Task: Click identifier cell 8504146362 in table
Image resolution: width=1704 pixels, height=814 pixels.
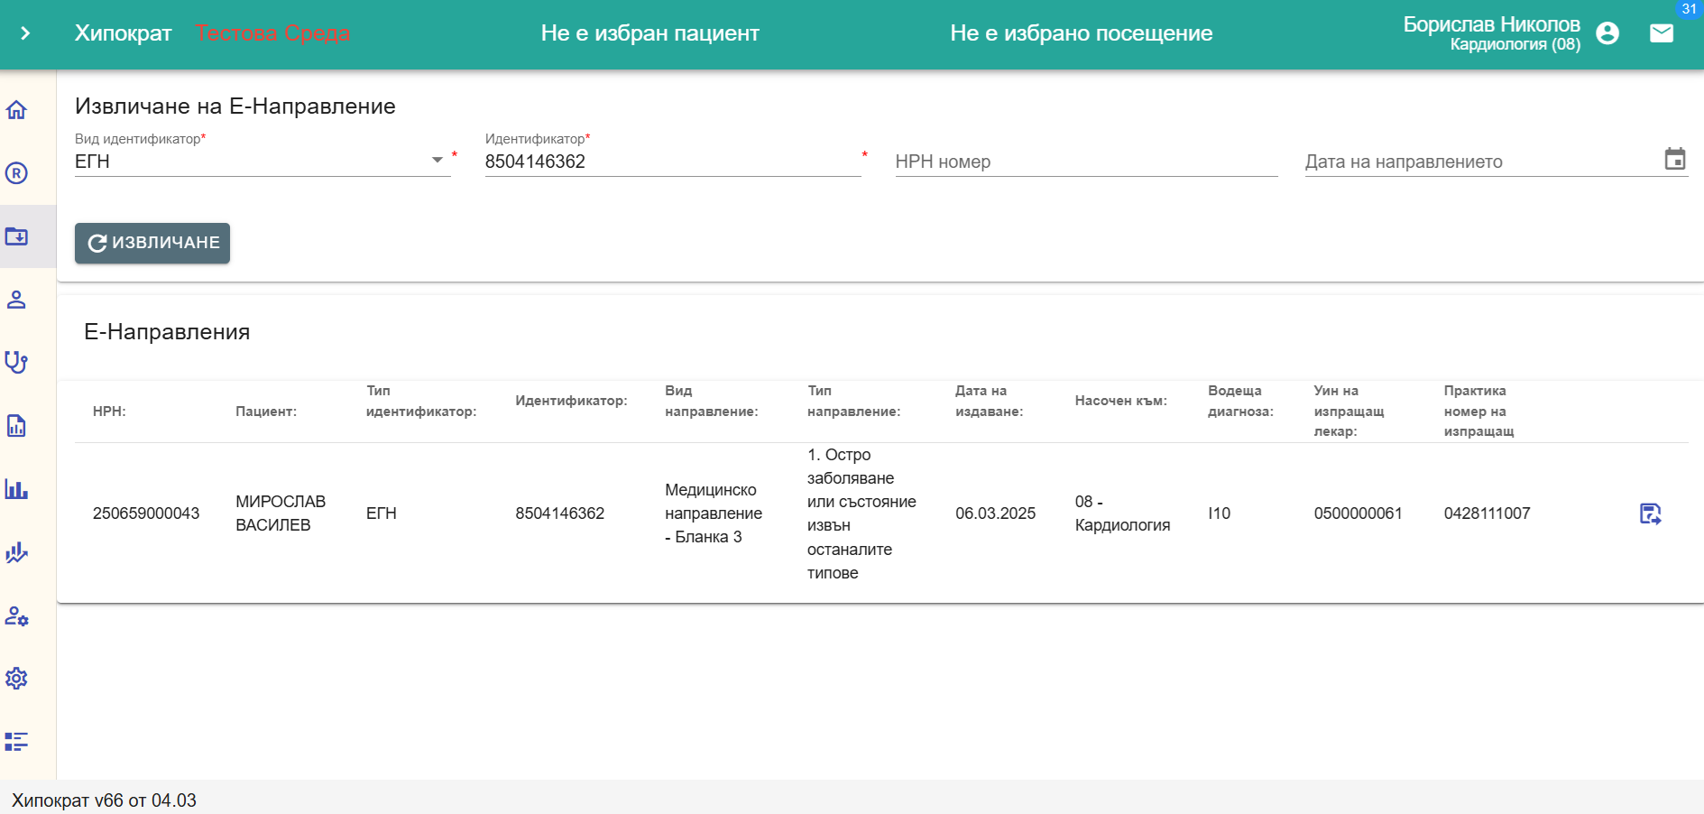Action: (560, 513)
